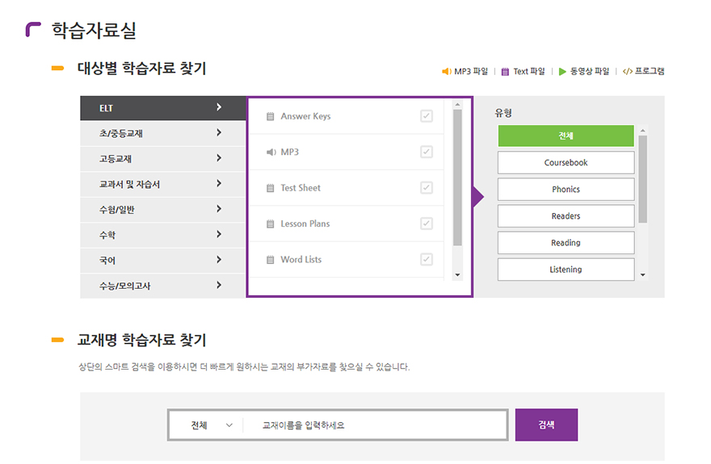The height and width of the screenshot is (464, 711).
Task: Click the Word Lists label
Action: (301, 259)
